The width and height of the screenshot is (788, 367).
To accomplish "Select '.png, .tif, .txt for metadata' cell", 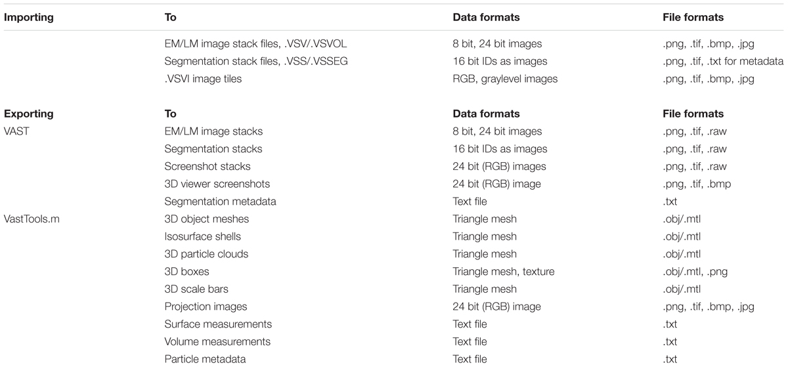I will (724, 61).
